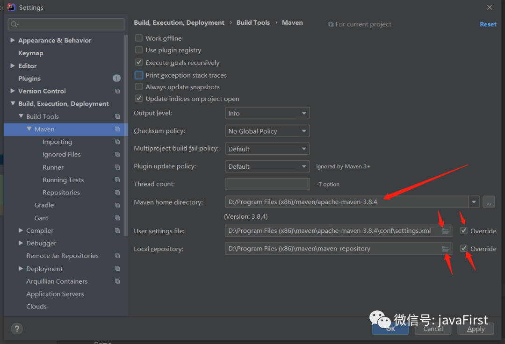Open the Application Servers page
Image resolution: width=505 pixels, height=344 pixels.
click(55, 294)
